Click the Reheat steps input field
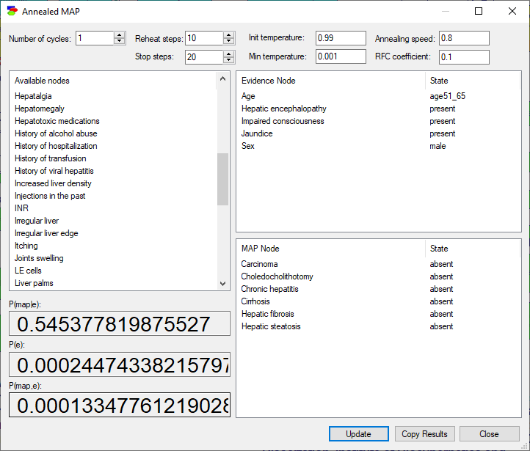This screenshot has height=451, width=530. [205, 38]
